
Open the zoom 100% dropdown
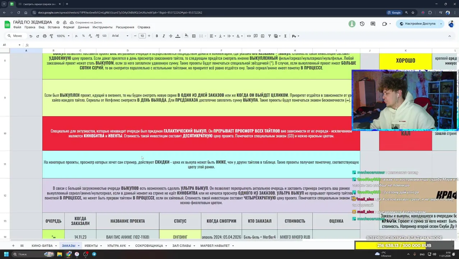point(63,36)
